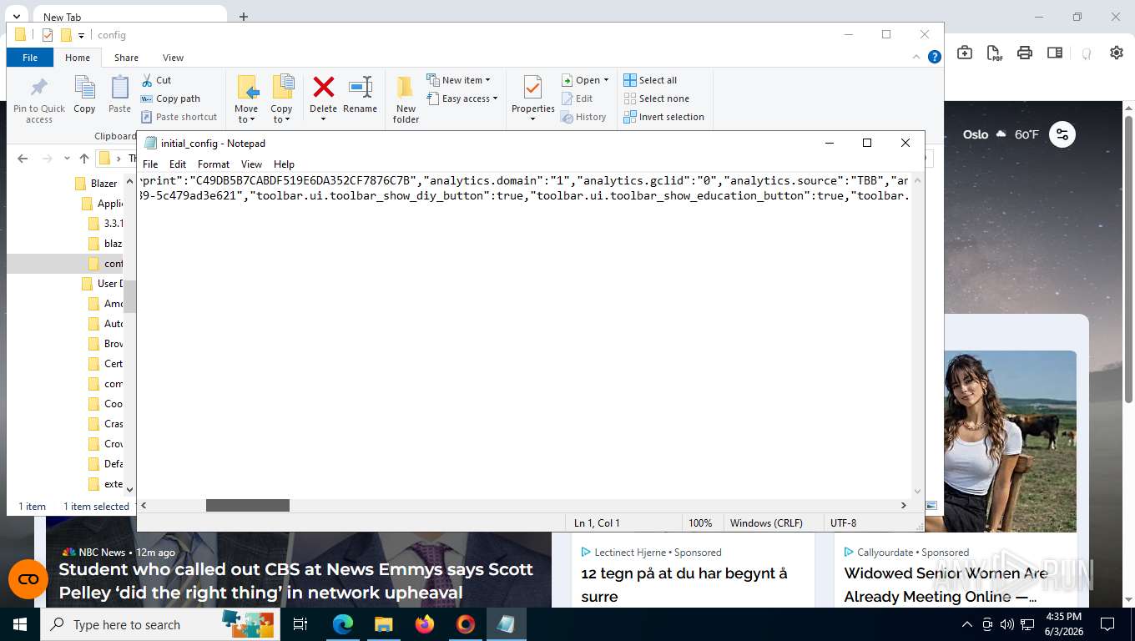Screen dimensions: 1135x641
Task: Create a New folder from the ribbon
Action: pos(406,98)
